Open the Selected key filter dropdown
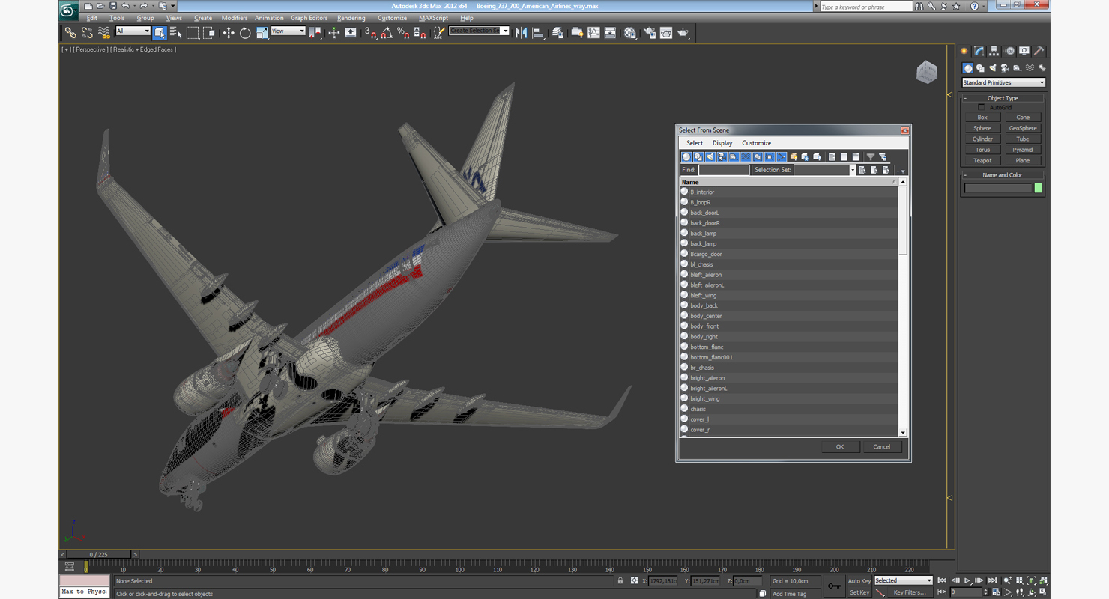1109x599 pixels. pyautogui.click(x=904, y=580)
